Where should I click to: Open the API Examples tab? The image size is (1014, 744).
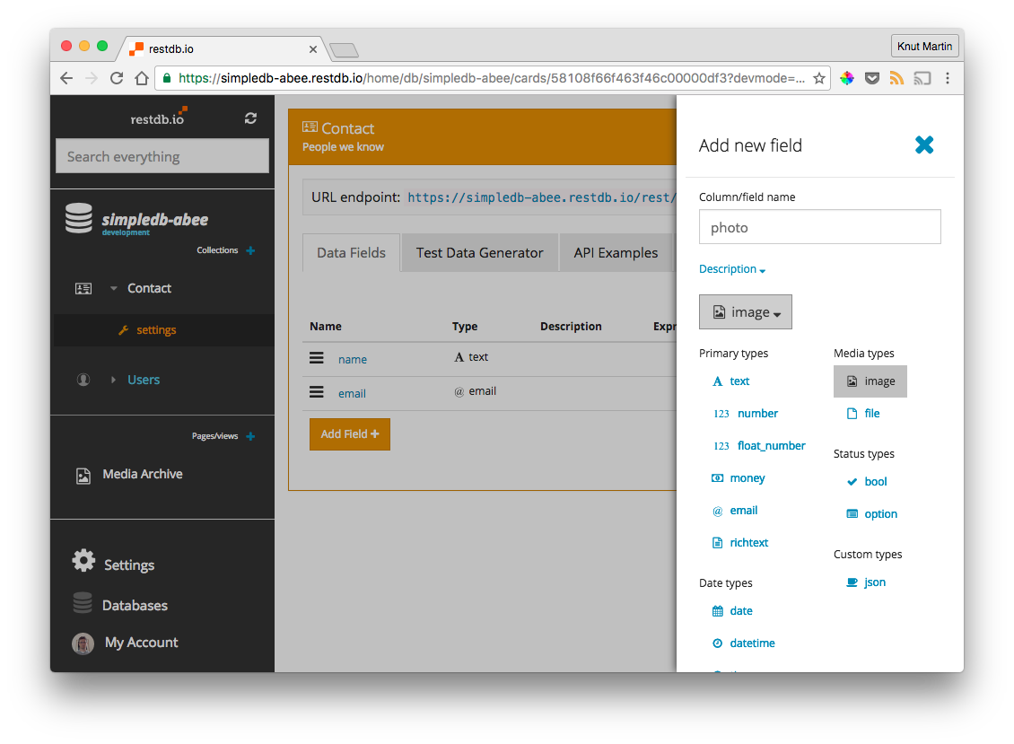[616, 253]
